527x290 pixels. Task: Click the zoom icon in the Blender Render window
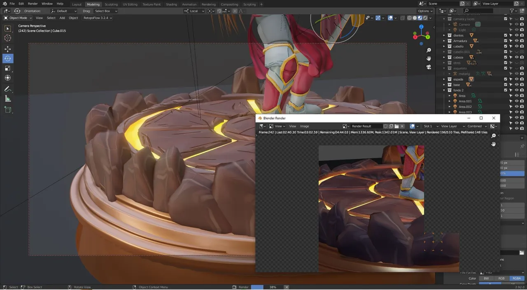[x=494, y=136]
